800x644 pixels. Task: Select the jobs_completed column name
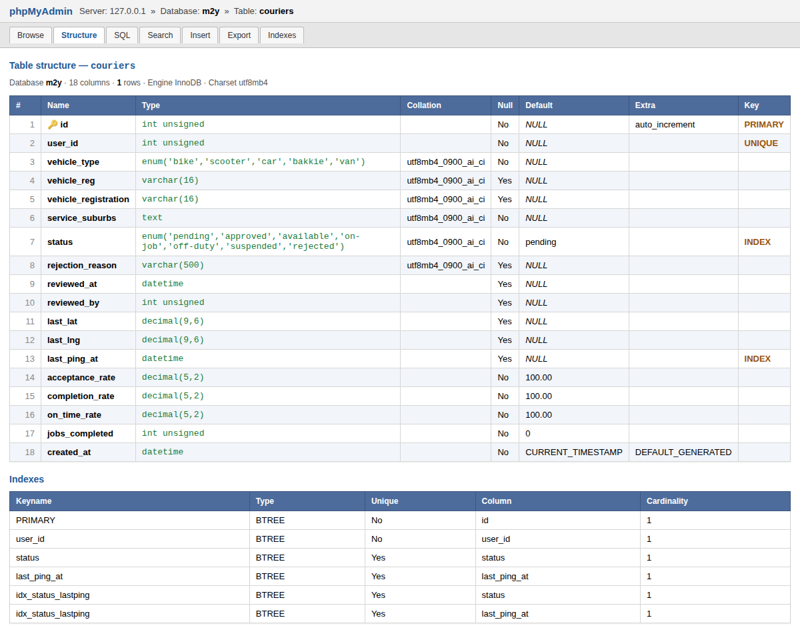click(x=80, y=434)
